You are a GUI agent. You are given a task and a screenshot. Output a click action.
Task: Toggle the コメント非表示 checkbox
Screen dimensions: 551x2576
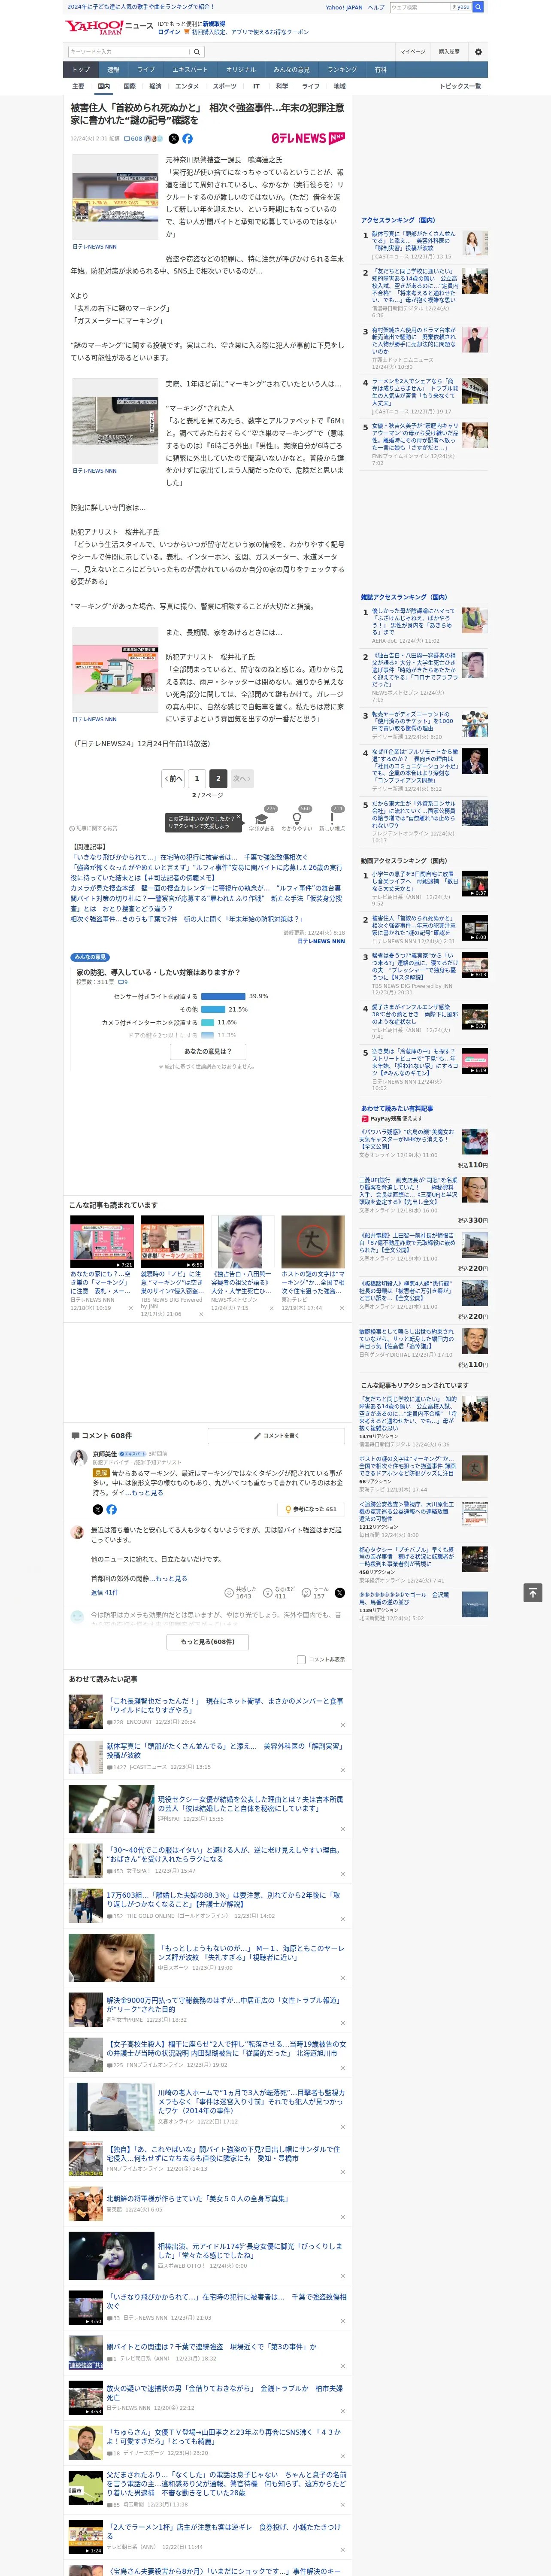tap(301, 1659)
